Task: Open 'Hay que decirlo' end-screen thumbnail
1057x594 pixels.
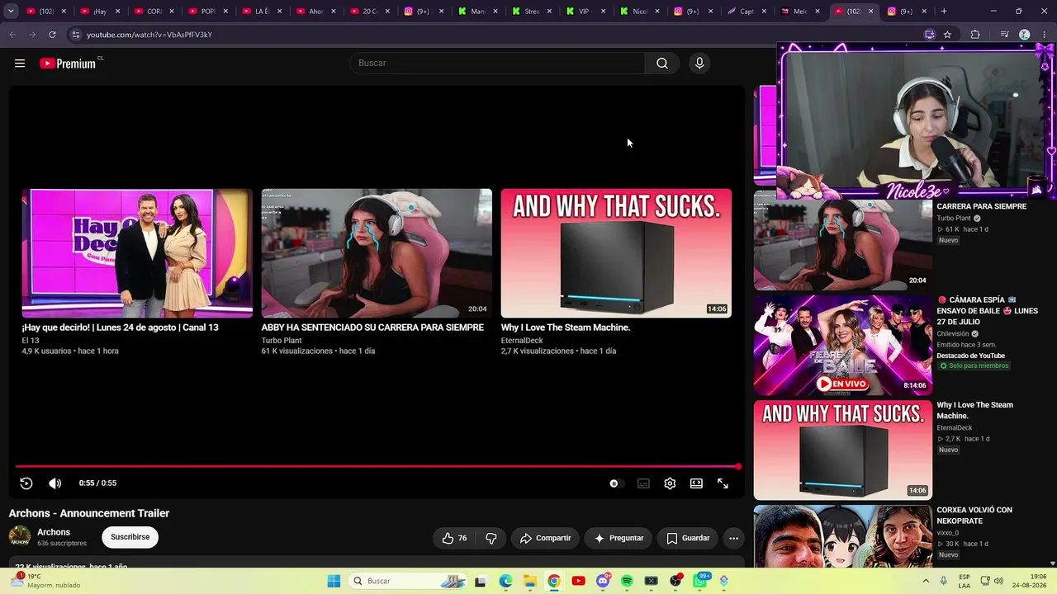Action: [x=137, y=253]
